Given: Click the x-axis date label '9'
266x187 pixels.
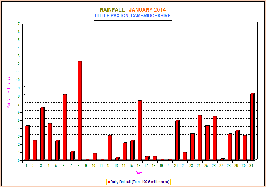Looking at the screenshot, I should pyautogui.click(x=86, y=166).
